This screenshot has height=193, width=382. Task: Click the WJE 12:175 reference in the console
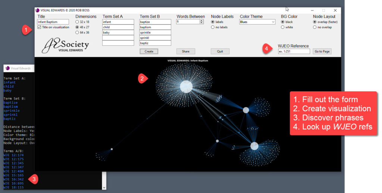[x=14, y=159]
